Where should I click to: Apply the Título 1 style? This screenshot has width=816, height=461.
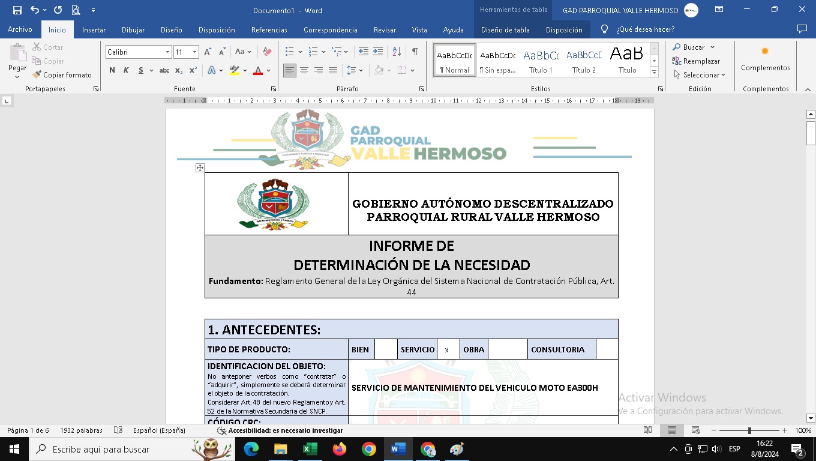pyautogui.click(x=541, y=60)
